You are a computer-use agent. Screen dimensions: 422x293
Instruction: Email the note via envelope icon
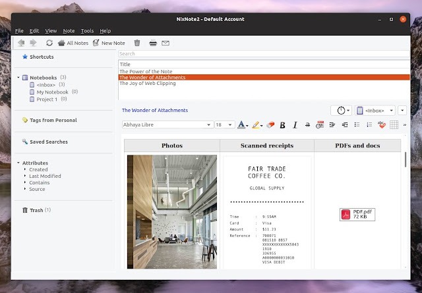(x=166, y=43)
